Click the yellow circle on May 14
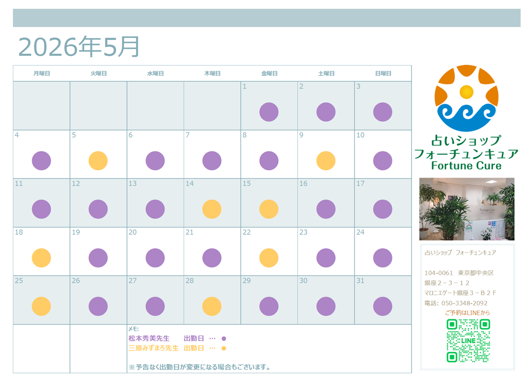This screenshot has width=530, height=384. (212, 209)
